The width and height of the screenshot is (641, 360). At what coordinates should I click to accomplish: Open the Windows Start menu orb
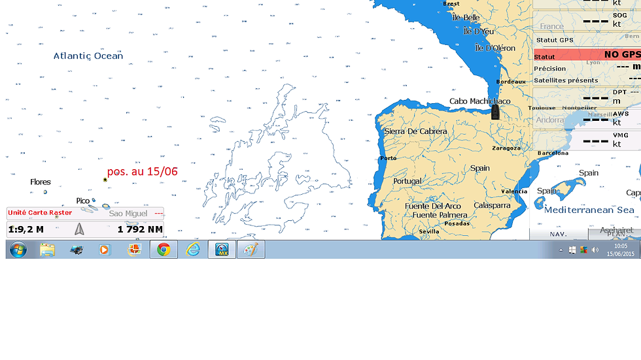pos(18,250)
